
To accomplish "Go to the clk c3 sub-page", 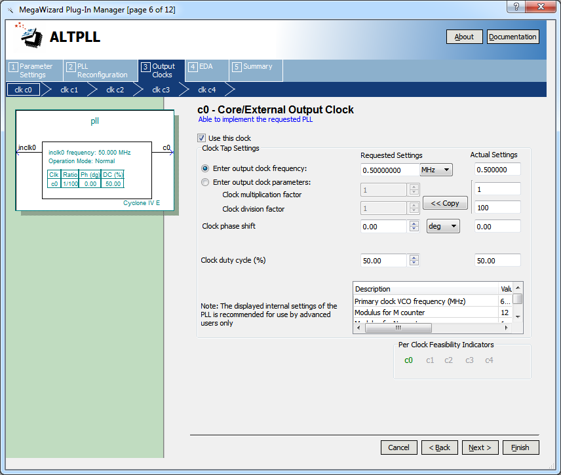I will click(161, 90).
